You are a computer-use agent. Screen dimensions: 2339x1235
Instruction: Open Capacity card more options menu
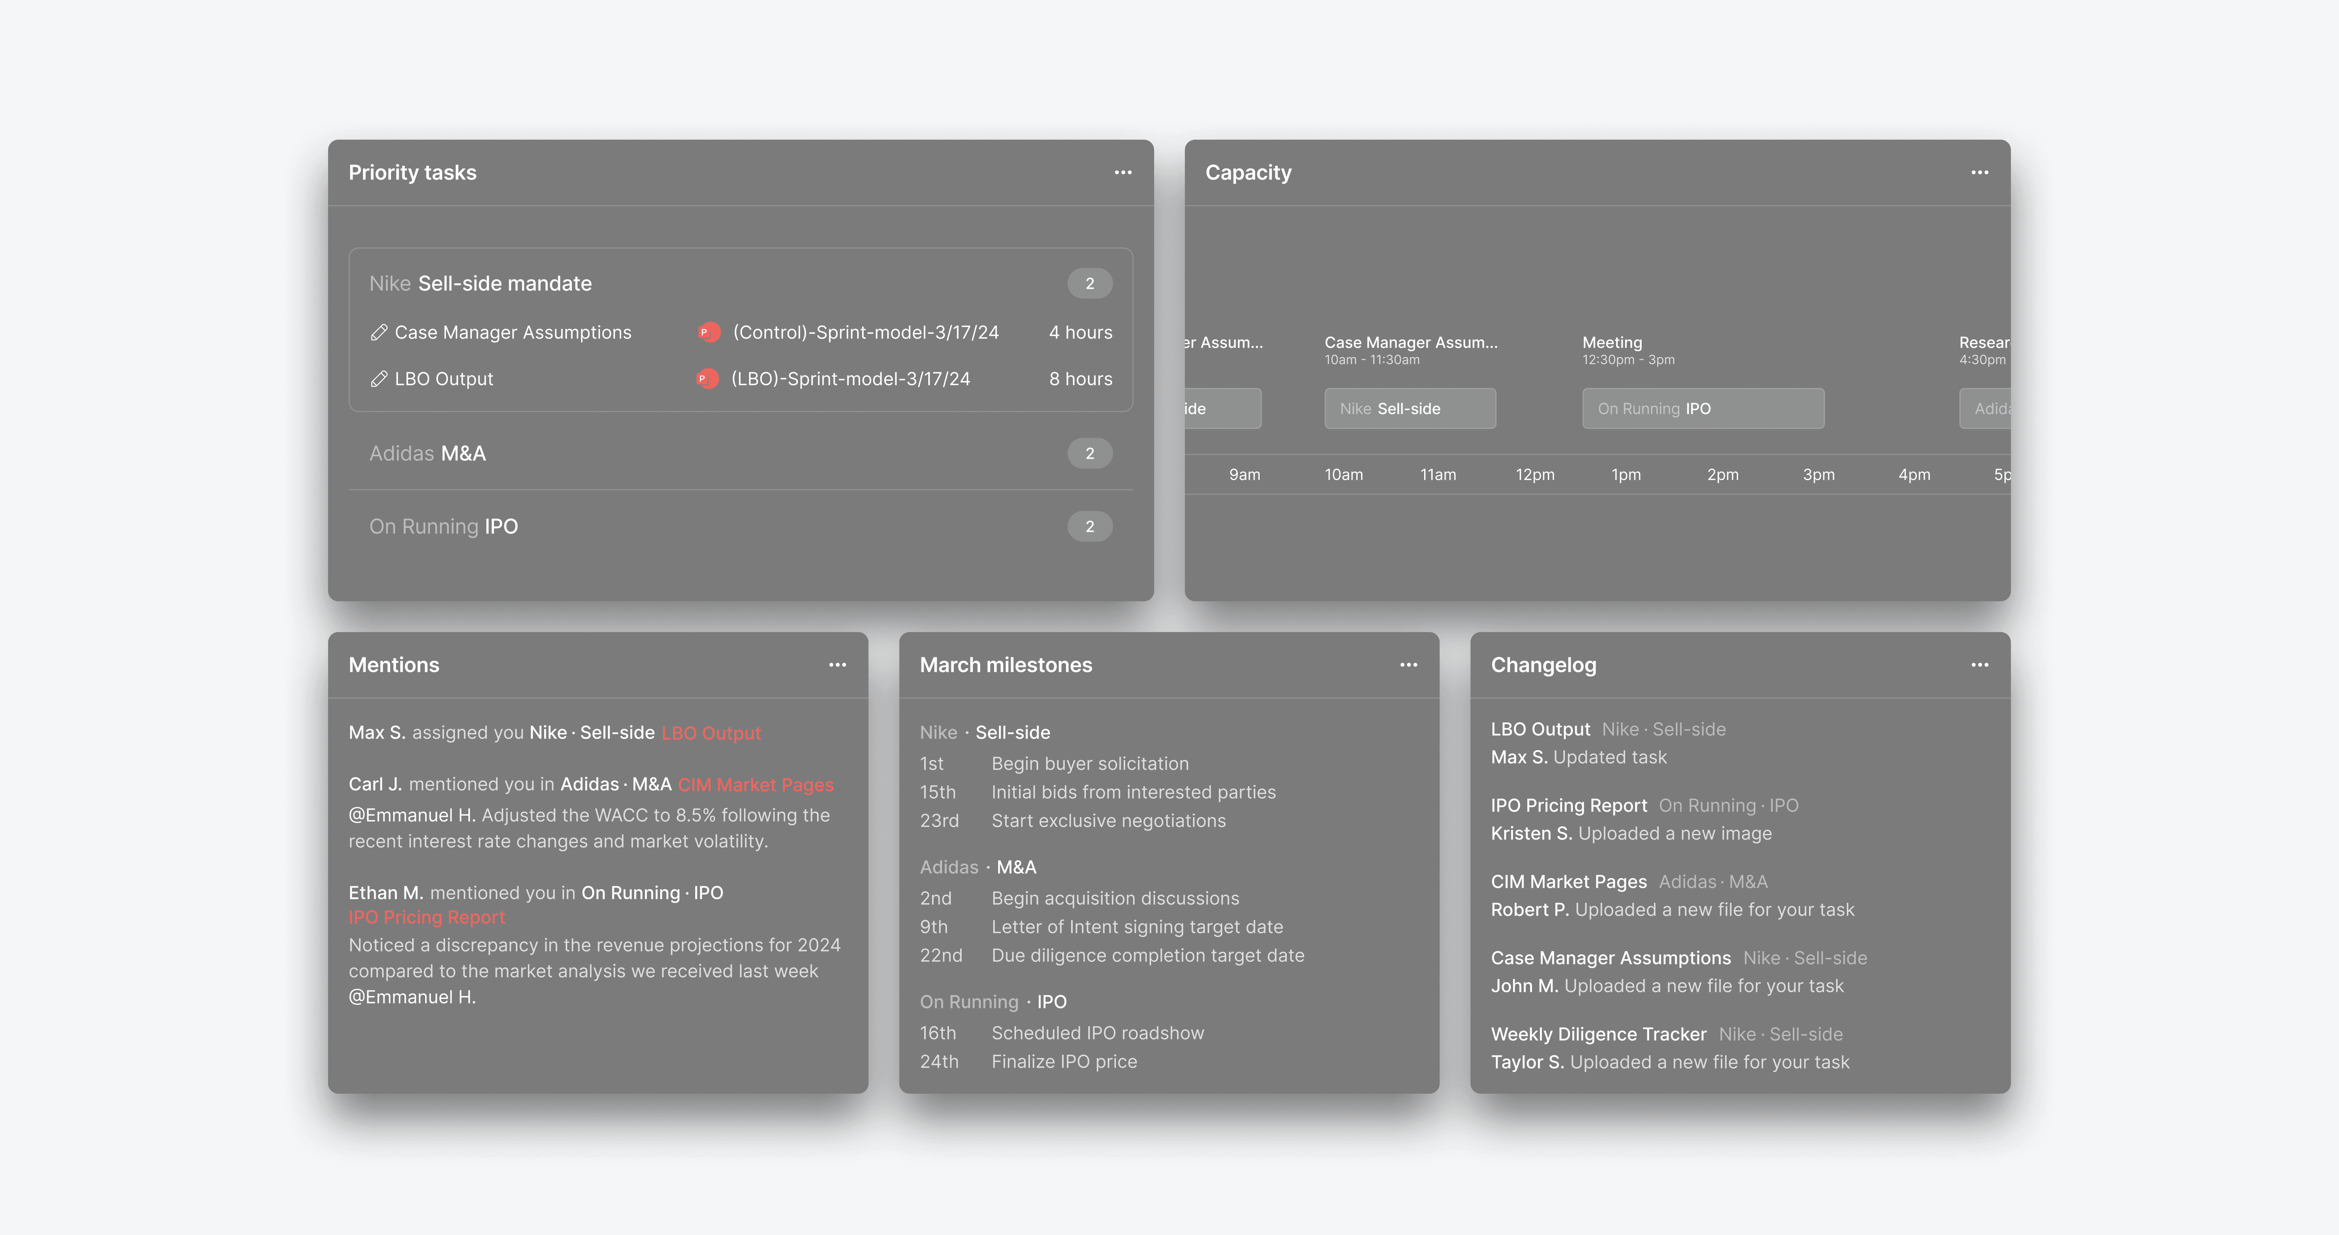(1980, 173)
